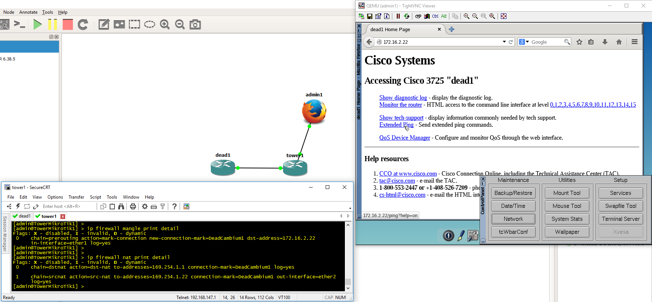Open a new Firefox tab with plus
652x302 pixels.
452,29
